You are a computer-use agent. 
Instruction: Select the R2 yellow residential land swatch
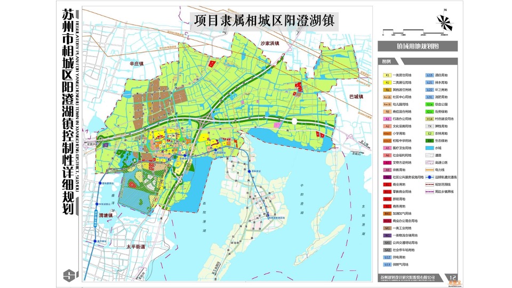tap(388, 83)
